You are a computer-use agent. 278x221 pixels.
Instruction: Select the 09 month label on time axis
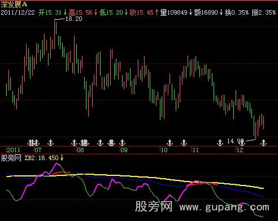124,150
